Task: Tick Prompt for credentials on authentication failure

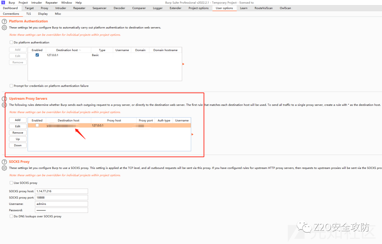Action: tap(11, 86)
